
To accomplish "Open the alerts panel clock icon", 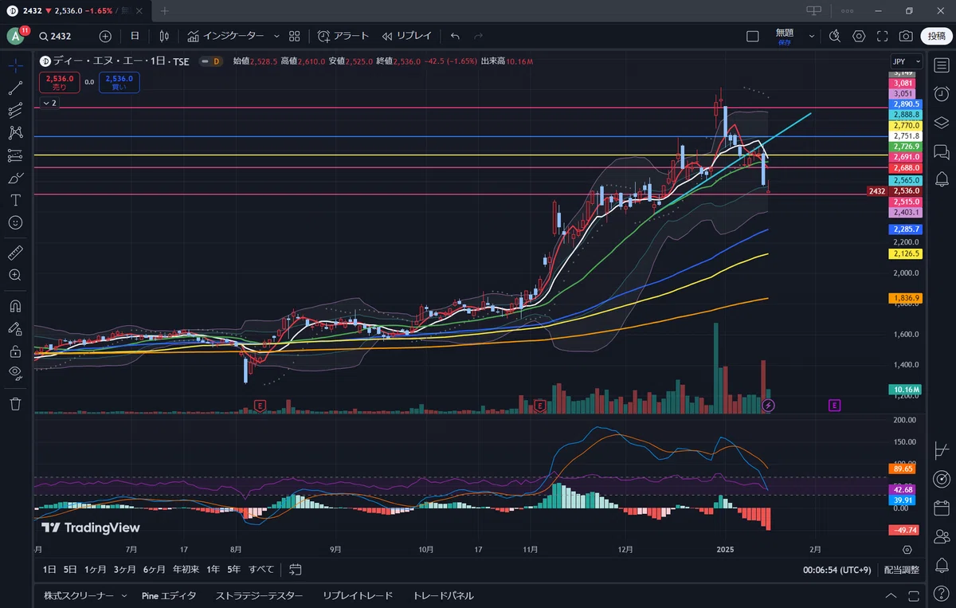I will 941,94.
